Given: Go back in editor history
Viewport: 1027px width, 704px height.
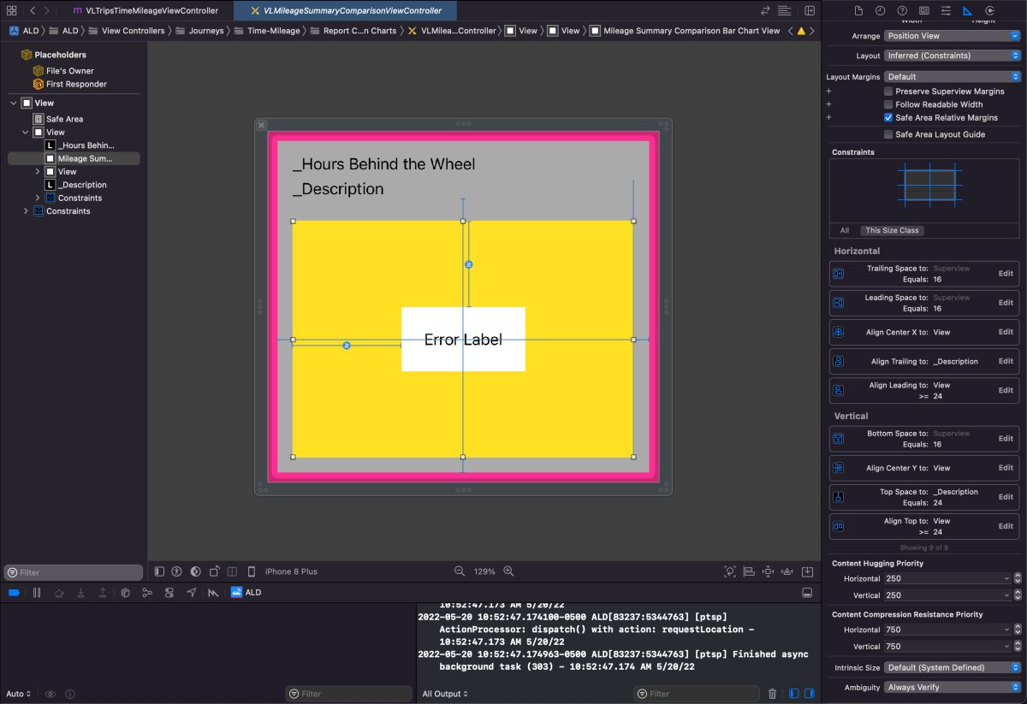Looking at the screenshot, I should tap(33, 10).
